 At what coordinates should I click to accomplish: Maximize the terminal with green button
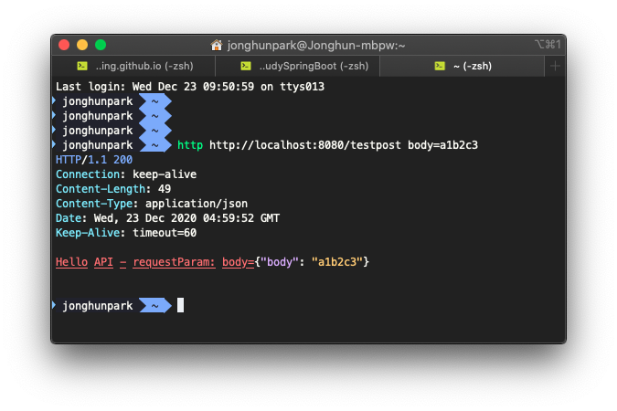101,45
